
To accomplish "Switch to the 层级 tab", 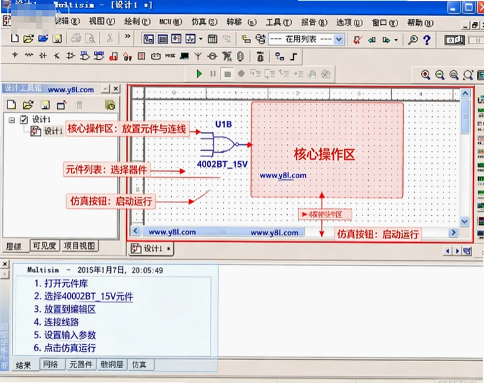I will pos(14,246).
